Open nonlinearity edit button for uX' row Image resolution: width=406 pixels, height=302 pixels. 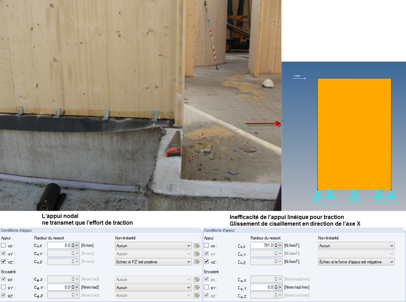click(197, 246)
